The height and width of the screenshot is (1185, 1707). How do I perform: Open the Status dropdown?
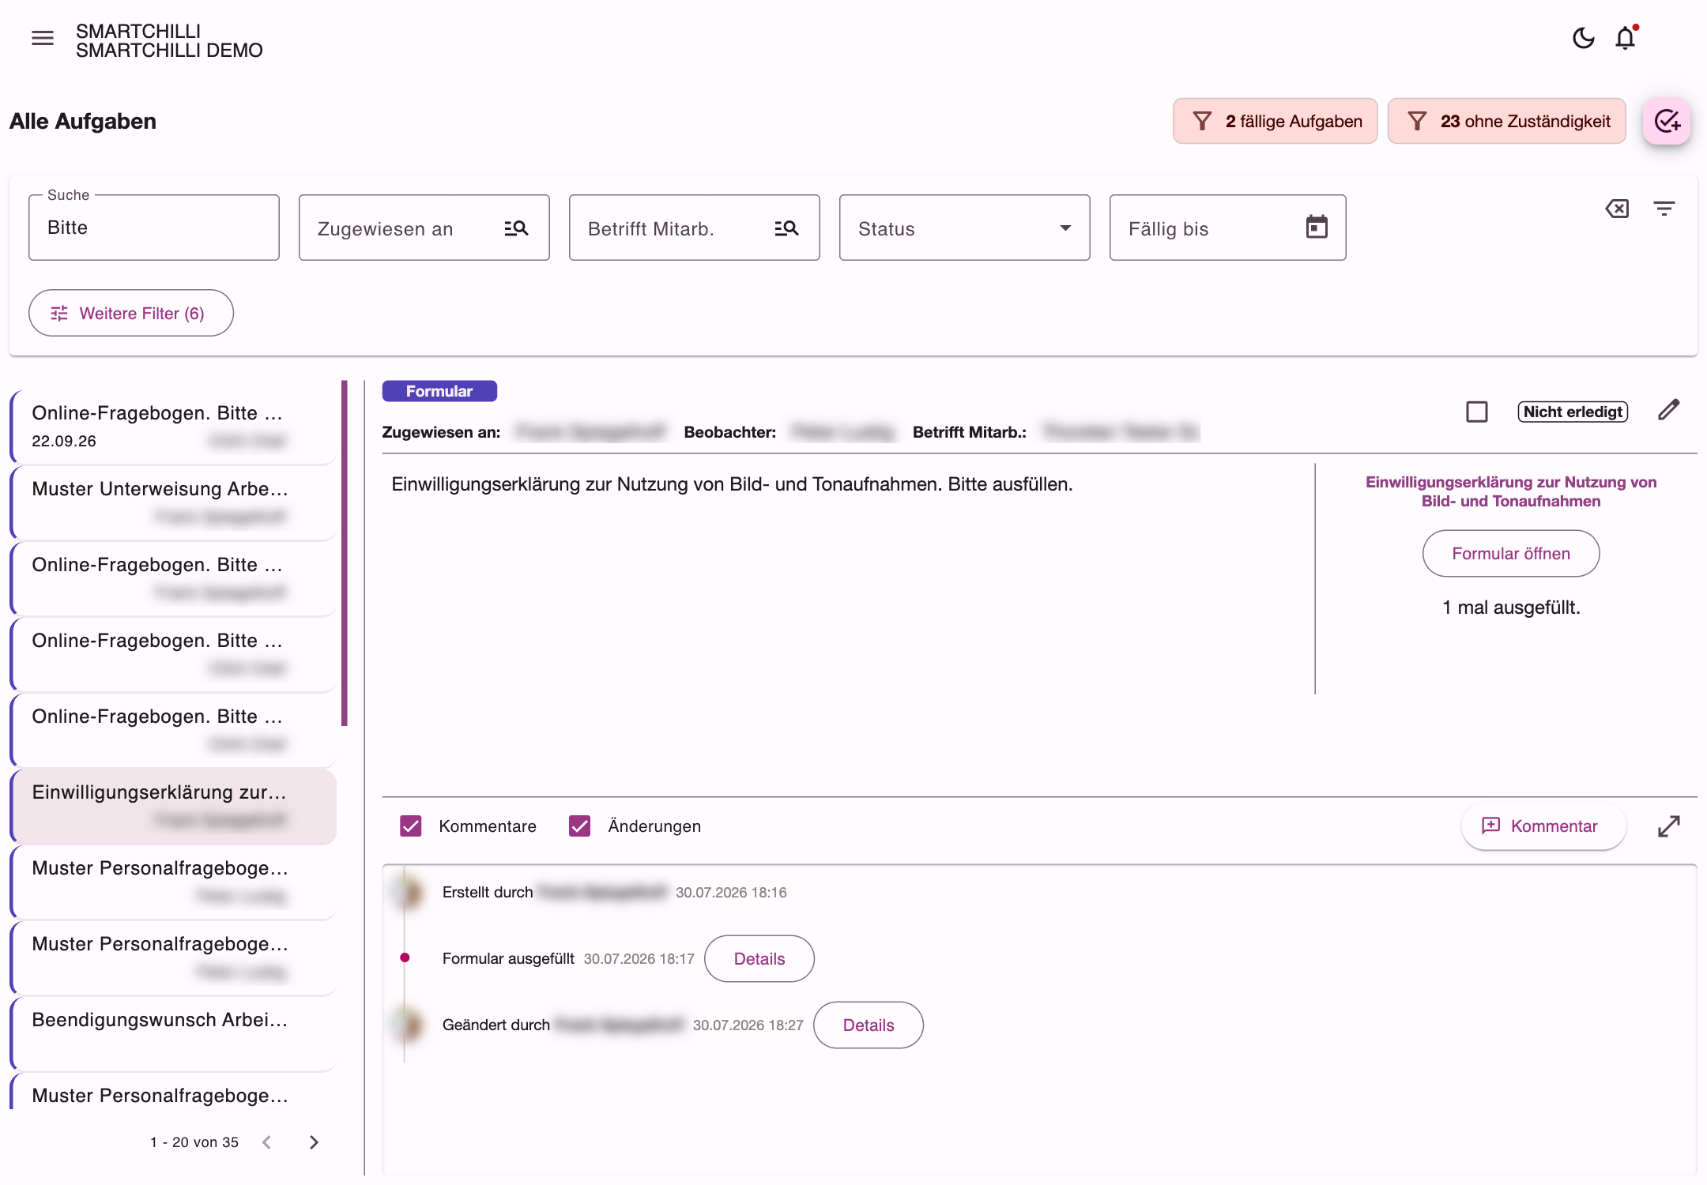(965, 228)
